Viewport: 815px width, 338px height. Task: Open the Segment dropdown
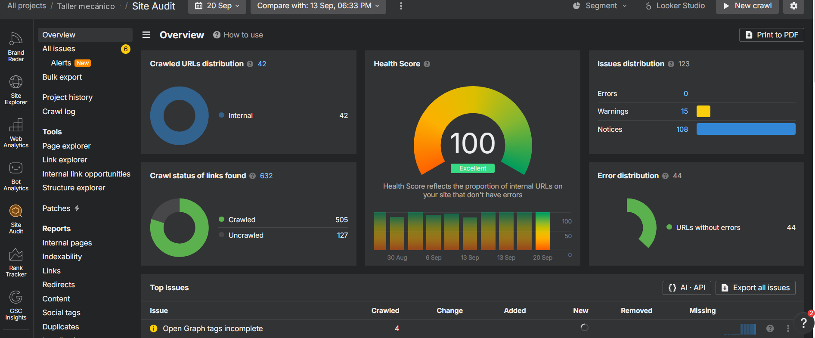[x=600, y=6]
